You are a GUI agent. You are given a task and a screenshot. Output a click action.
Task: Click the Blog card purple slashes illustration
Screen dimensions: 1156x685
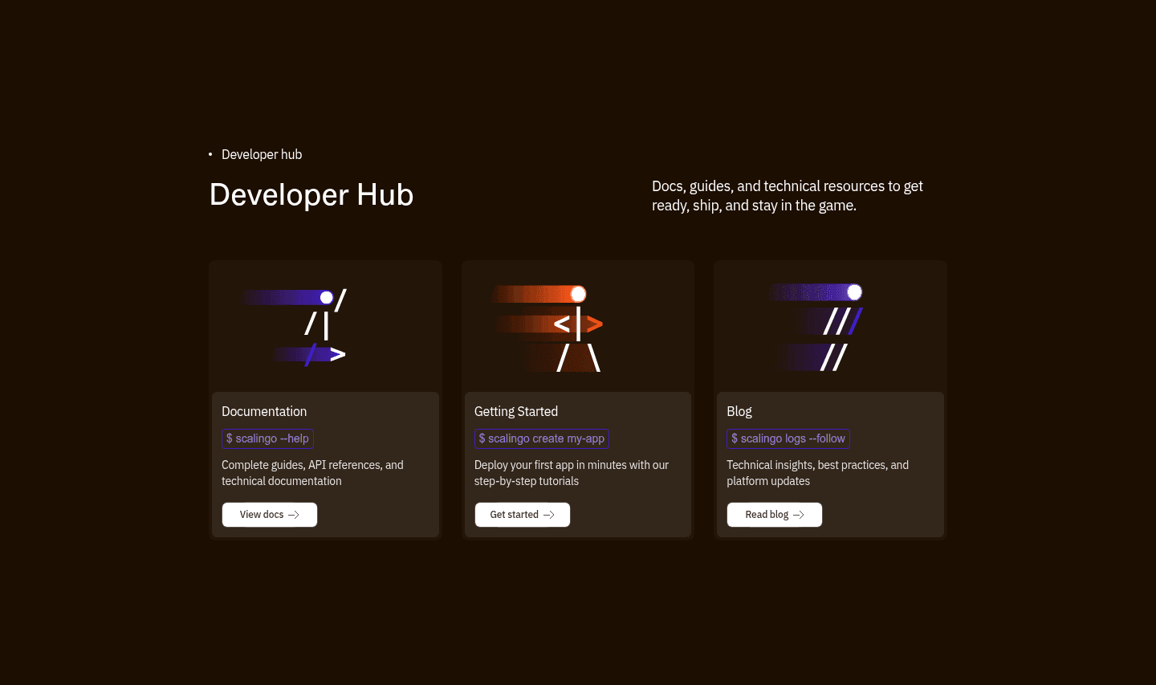click(x=816, y=327)
